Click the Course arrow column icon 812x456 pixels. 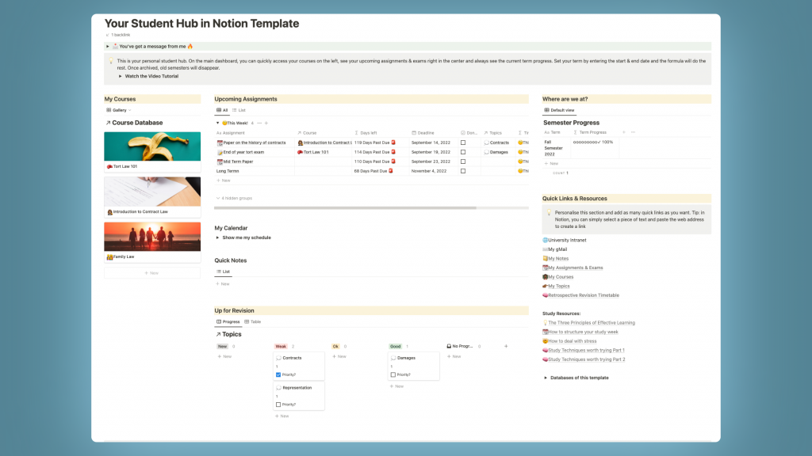click(x=299, y=132)
